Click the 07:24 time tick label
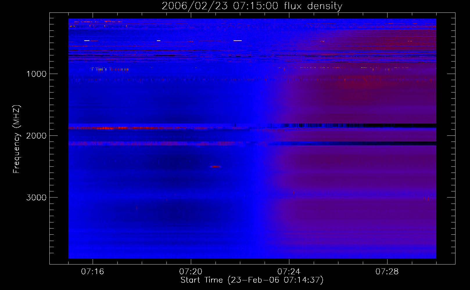 289,272
